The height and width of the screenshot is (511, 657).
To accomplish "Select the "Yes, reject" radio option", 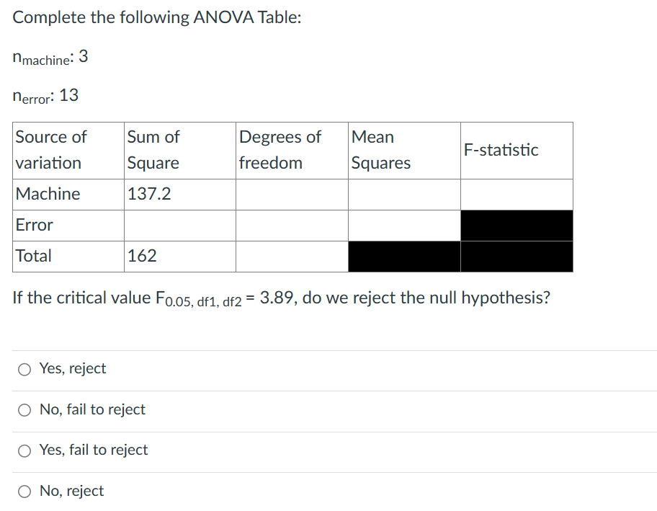I will [24, 369].
